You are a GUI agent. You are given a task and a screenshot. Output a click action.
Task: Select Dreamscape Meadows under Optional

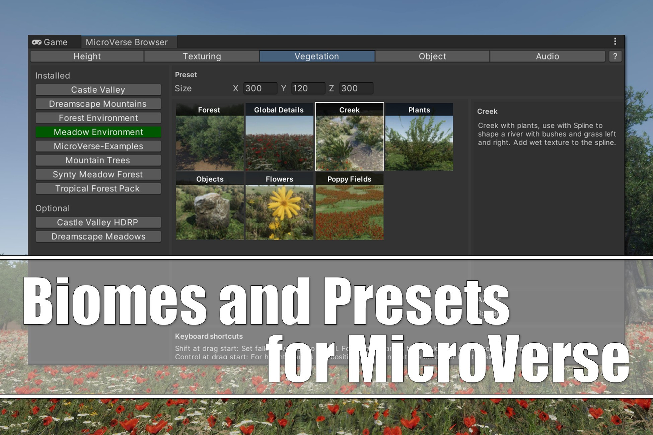click(98, 237)
